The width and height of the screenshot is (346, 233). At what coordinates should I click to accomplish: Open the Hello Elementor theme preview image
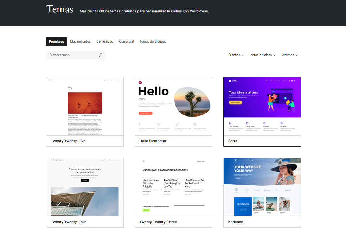tap(173, 106)
